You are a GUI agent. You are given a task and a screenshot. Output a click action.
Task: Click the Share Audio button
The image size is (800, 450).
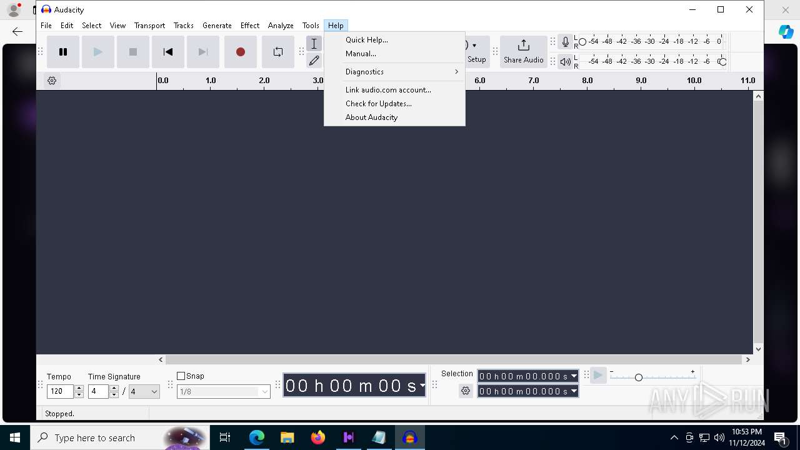click(x=524, y=52)
